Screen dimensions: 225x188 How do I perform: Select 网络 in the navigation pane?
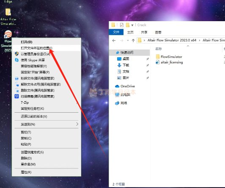click(123, 103)
